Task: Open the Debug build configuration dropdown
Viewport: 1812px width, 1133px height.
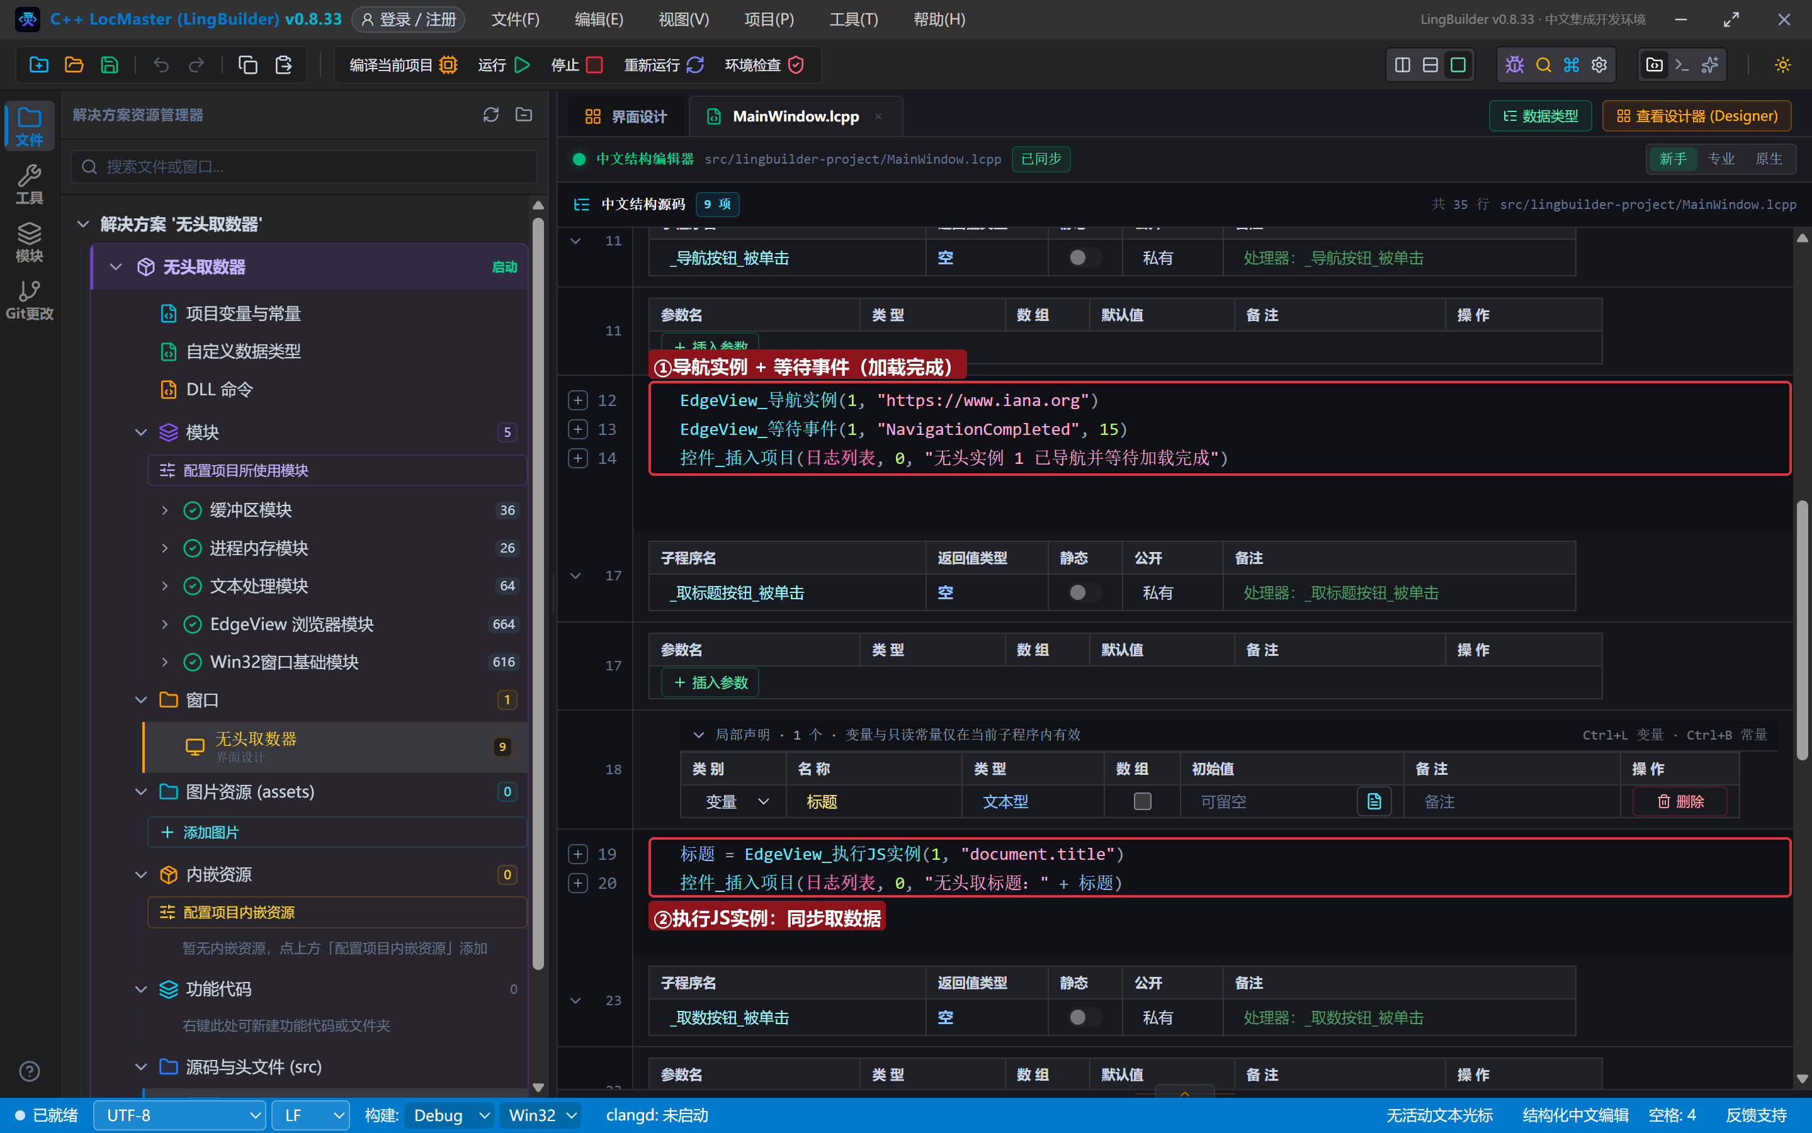Action: click(x=449, y=1115)
